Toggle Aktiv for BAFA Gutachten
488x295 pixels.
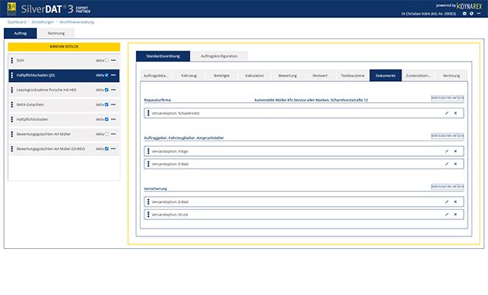coord(106,105)
